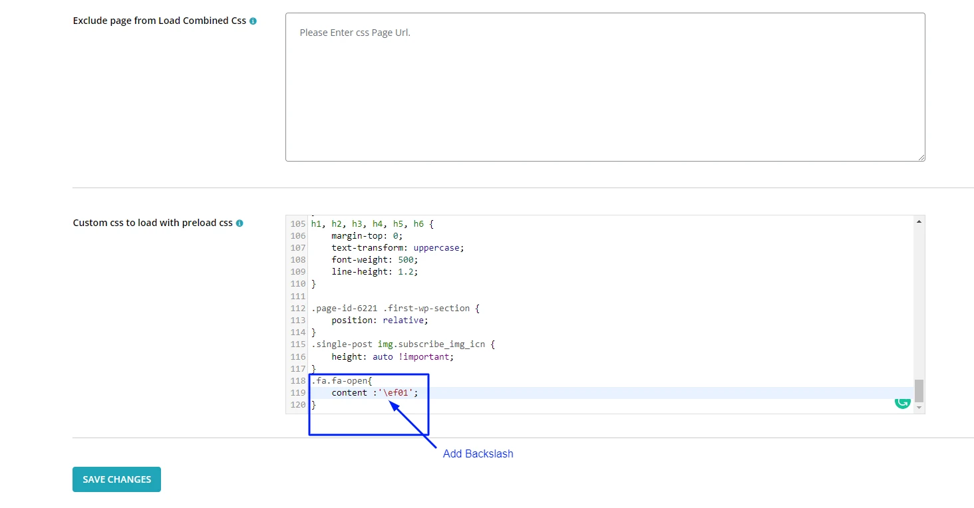Click the code editor scroll down arrow

[x=919, y=407]
